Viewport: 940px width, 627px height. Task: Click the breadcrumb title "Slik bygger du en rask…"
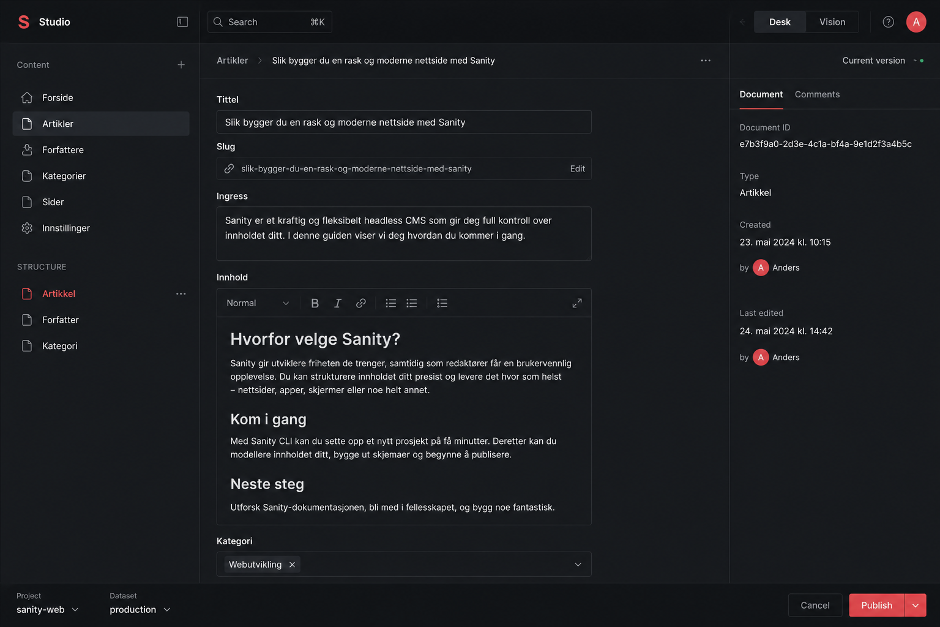coord(383,61)
